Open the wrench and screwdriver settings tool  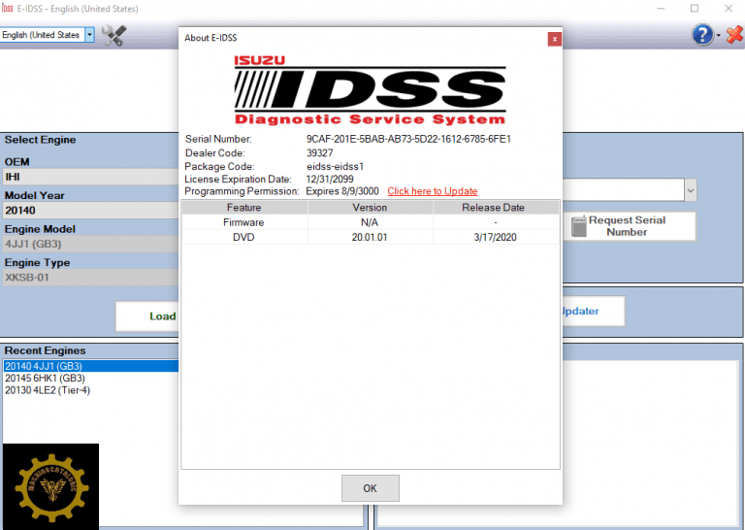coord(114,35)
